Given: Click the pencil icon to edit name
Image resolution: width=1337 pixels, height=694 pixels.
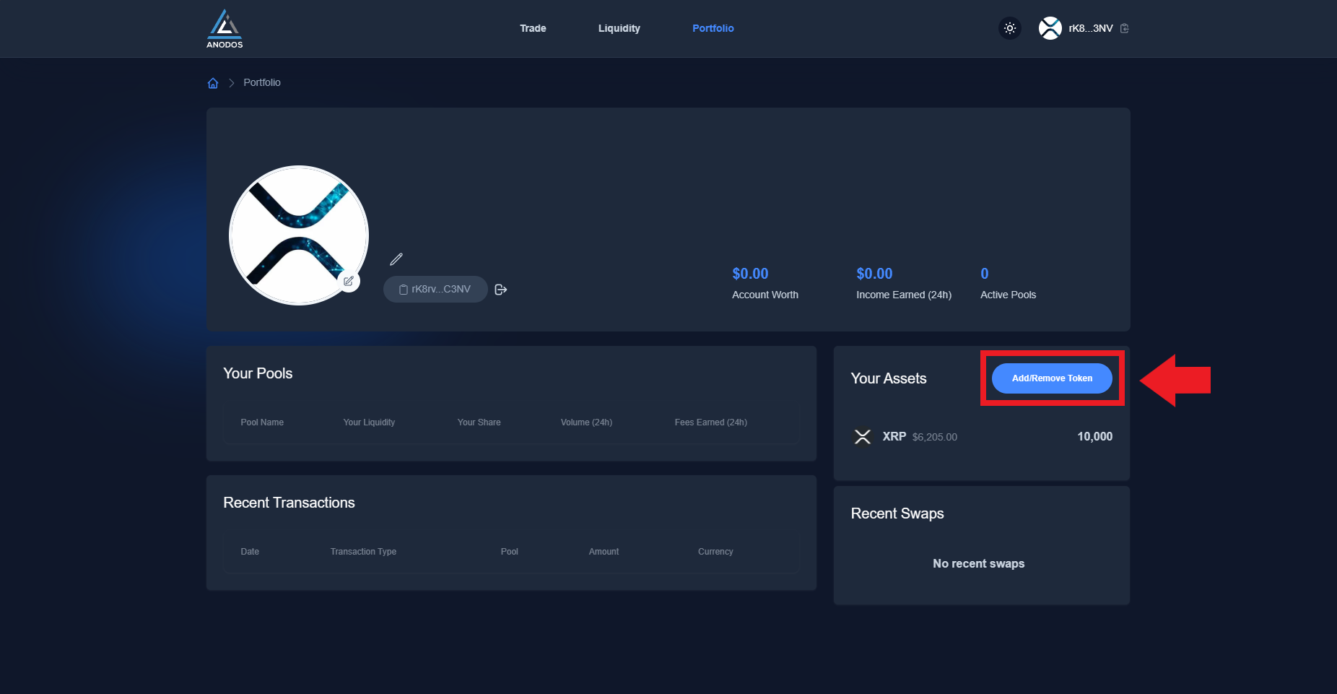Looking at the screenshot, I should [x=396, y=259].
